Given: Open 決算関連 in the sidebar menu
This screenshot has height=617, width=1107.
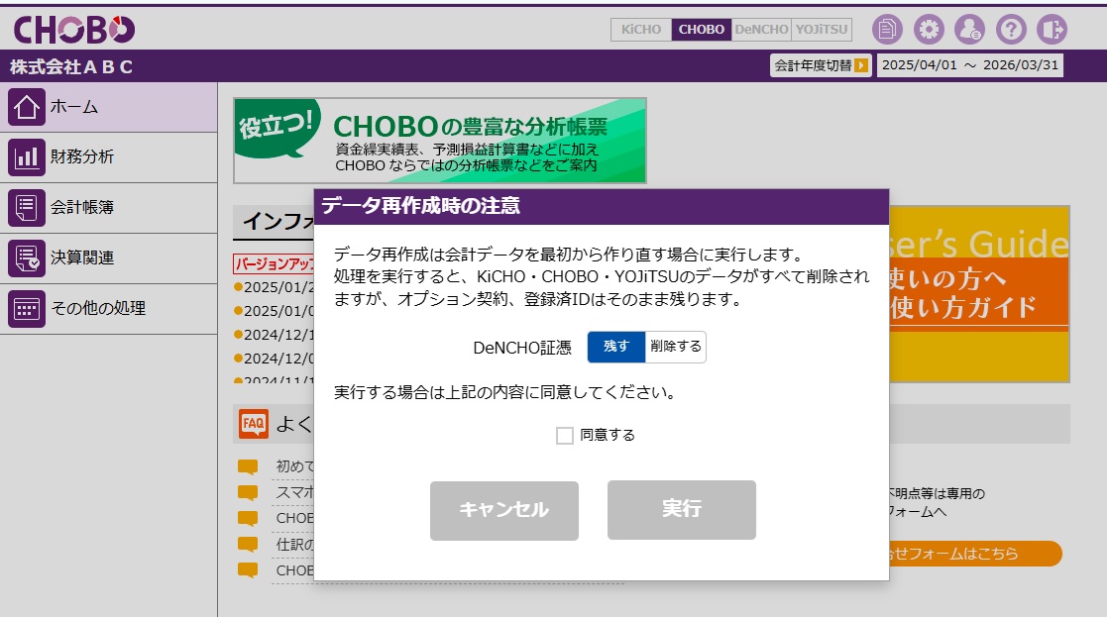Looking at the screenshot, I should point(109,258).
